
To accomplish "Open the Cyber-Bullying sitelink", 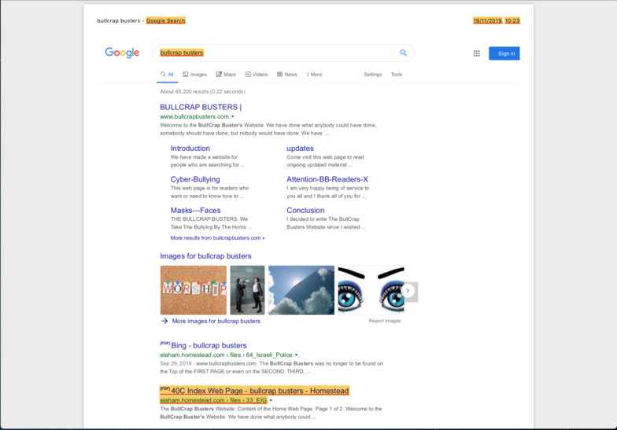I will coord(195,179).
